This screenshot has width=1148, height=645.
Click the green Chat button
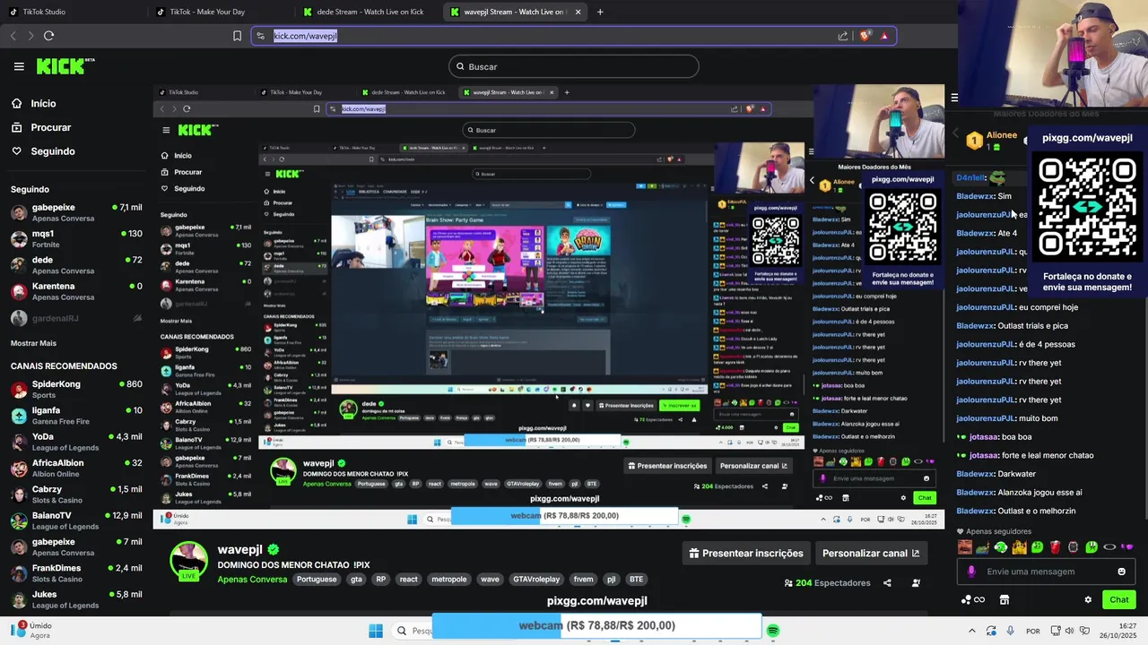point(1118,600)
